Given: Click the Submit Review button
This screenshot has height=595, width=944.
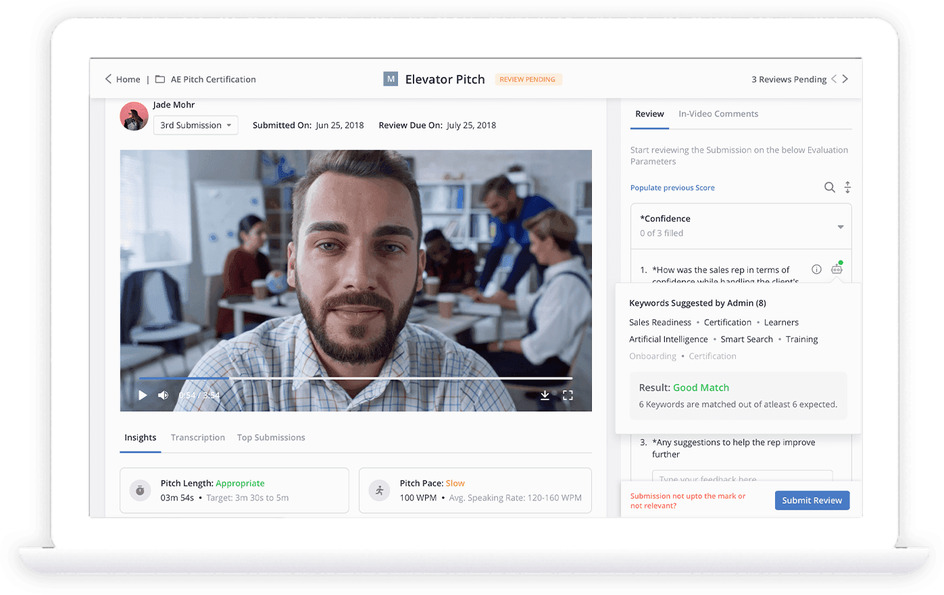Looking at the screenshot, I should 812,500.
